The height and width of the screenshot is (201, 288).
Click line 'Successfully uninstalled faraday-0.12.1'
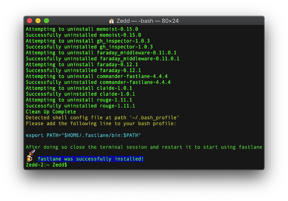83,70
